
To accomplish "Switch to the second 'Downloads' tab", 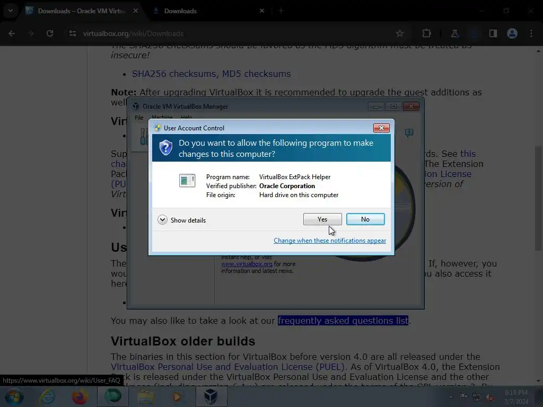I will pos(180,11).
